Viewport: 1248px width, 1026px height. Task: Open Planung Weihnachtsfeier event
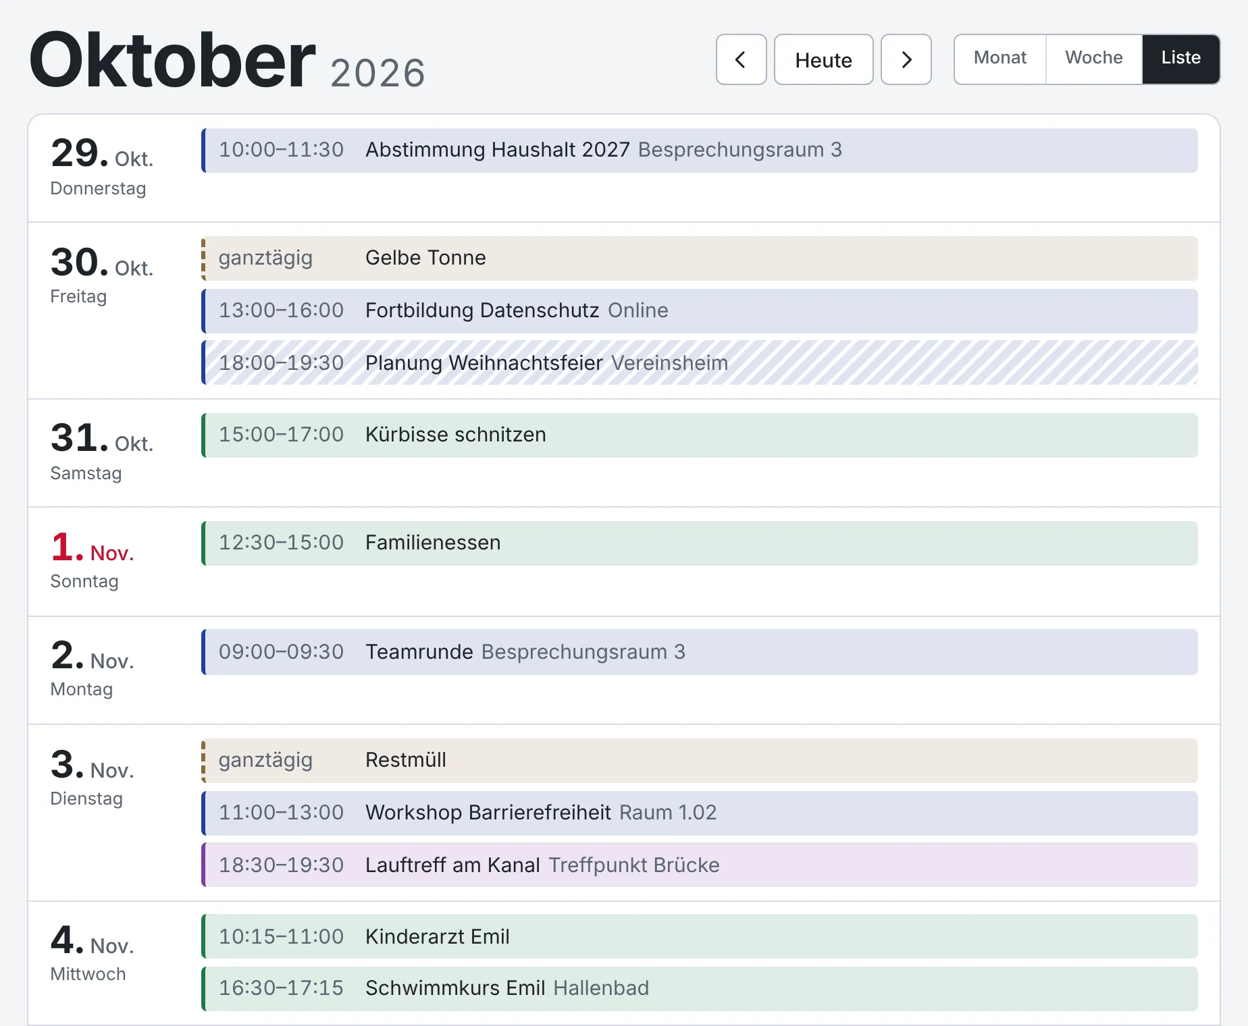point(700,362)
